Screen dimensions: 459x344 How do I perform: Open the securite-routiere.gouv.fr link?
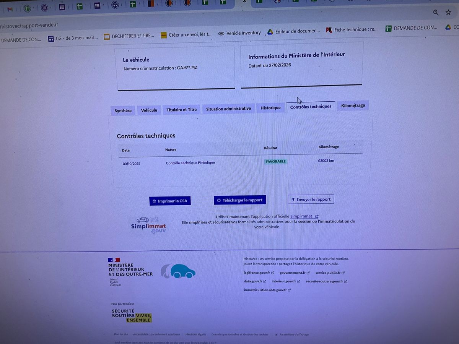pos(326,281)
